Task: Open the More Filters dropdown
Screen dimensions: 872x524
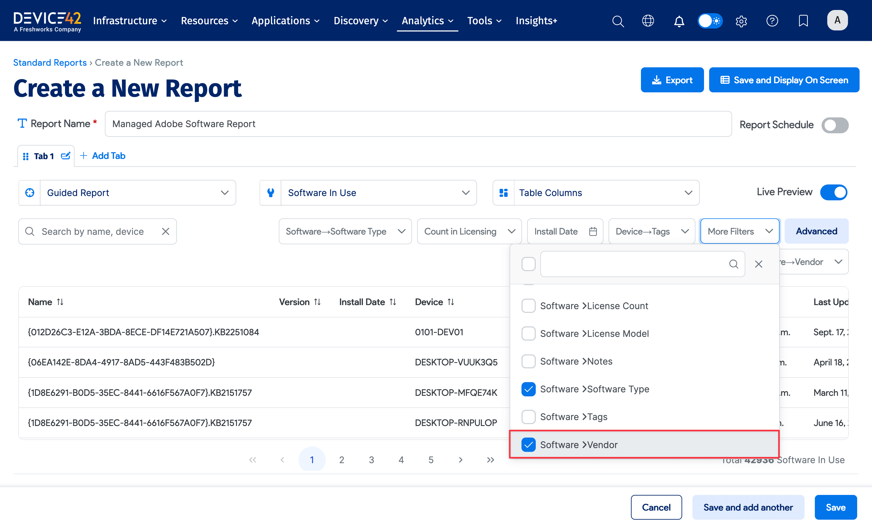Action: [x=739, y=231]
